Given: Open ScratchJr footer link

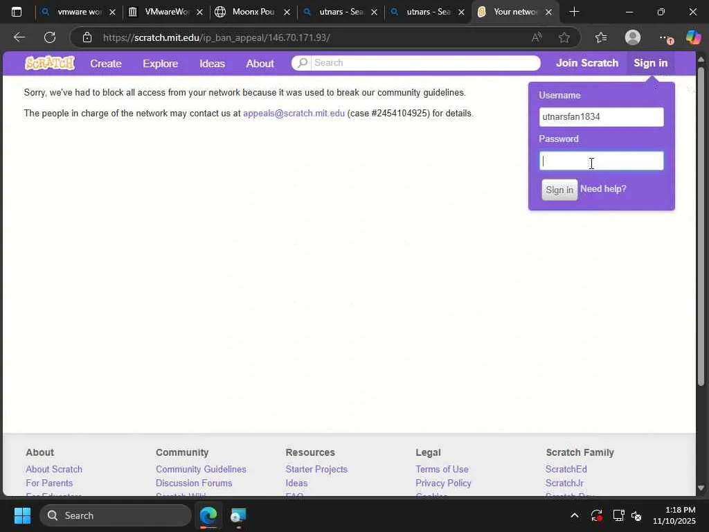Looking at the screenshot, I should [564, 483].
